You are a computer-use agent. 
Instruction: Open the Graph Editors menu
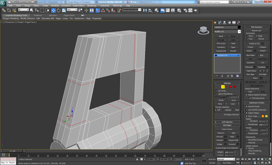pyautogui.click(x=78, y=6)
